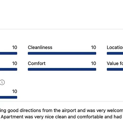Click the score 10 below the info icon

14,91
